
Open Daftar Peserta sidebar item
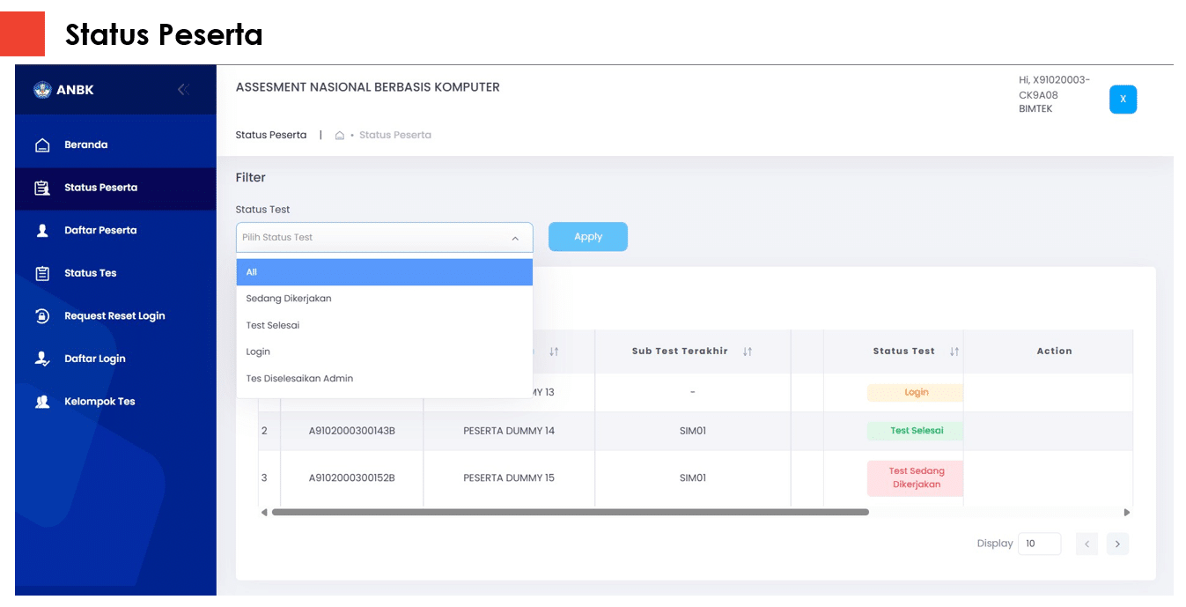[115, 231]
